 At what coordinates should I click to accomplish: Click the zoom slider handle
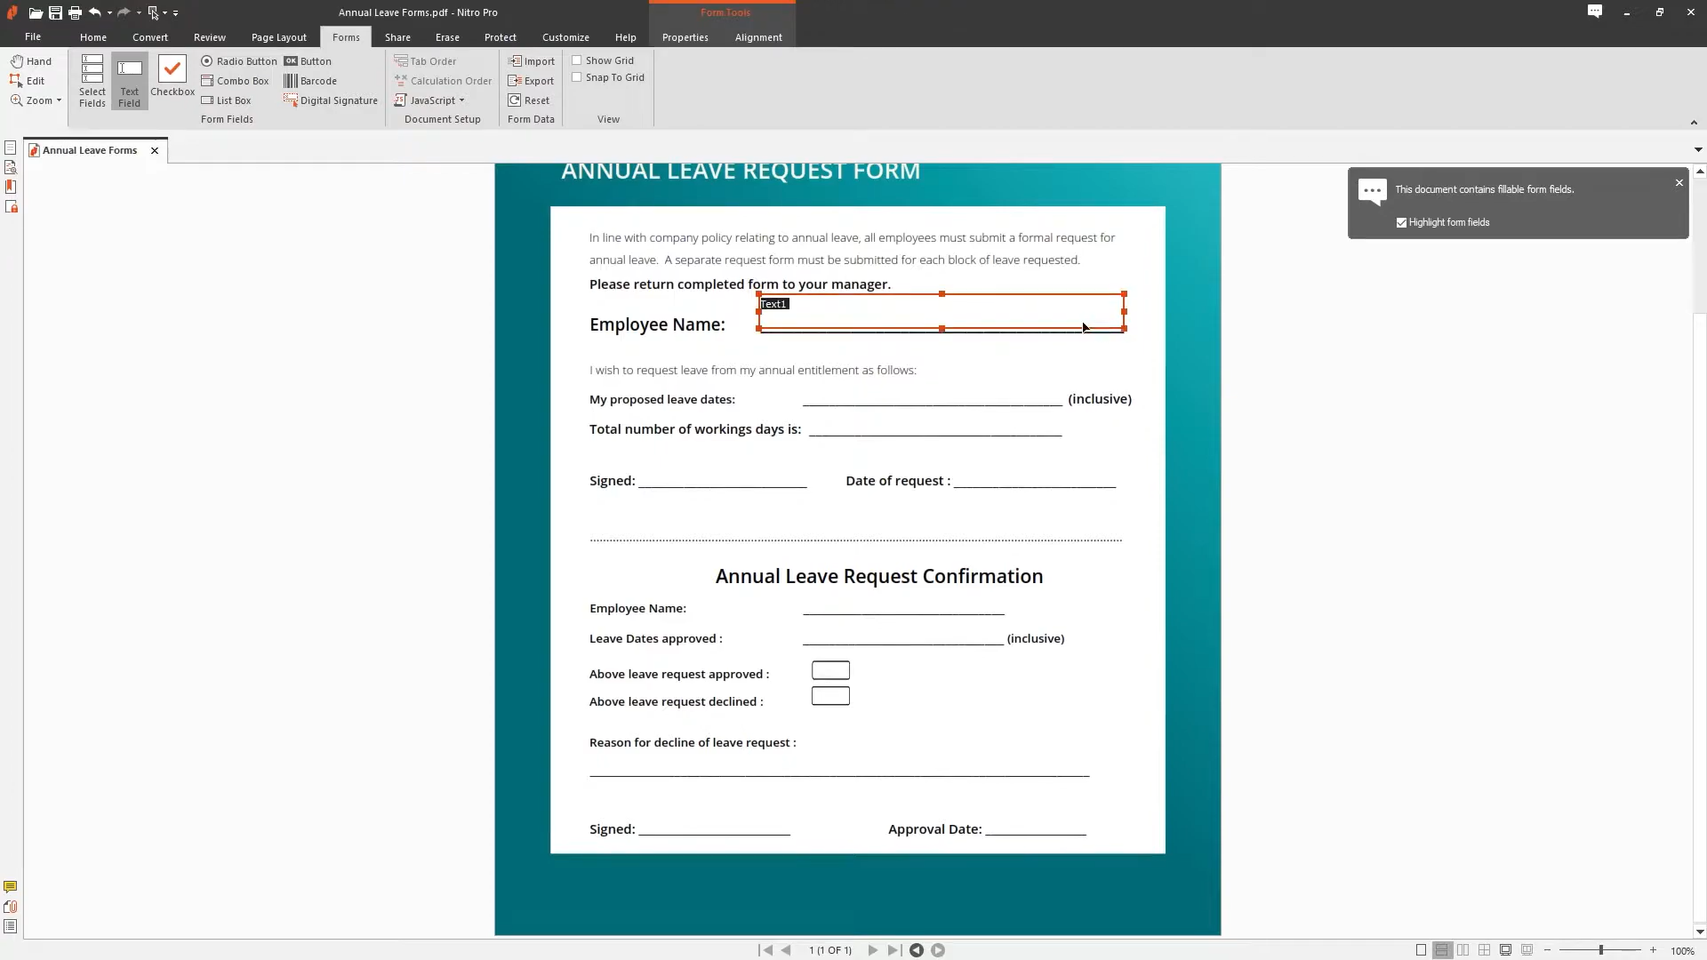click(1601, 950)
